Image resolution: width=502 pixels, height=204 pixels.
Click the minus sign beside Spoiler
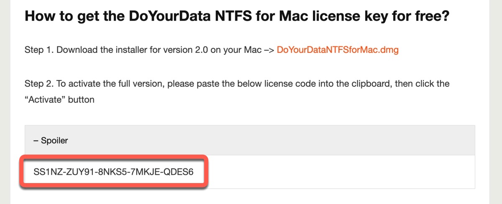pyautogui.click(x=36, y=141)
